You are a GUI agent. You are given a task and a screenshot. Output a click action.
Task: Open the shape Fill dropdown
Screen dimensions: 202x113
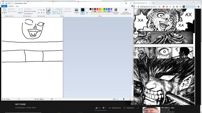coord(68,11)
